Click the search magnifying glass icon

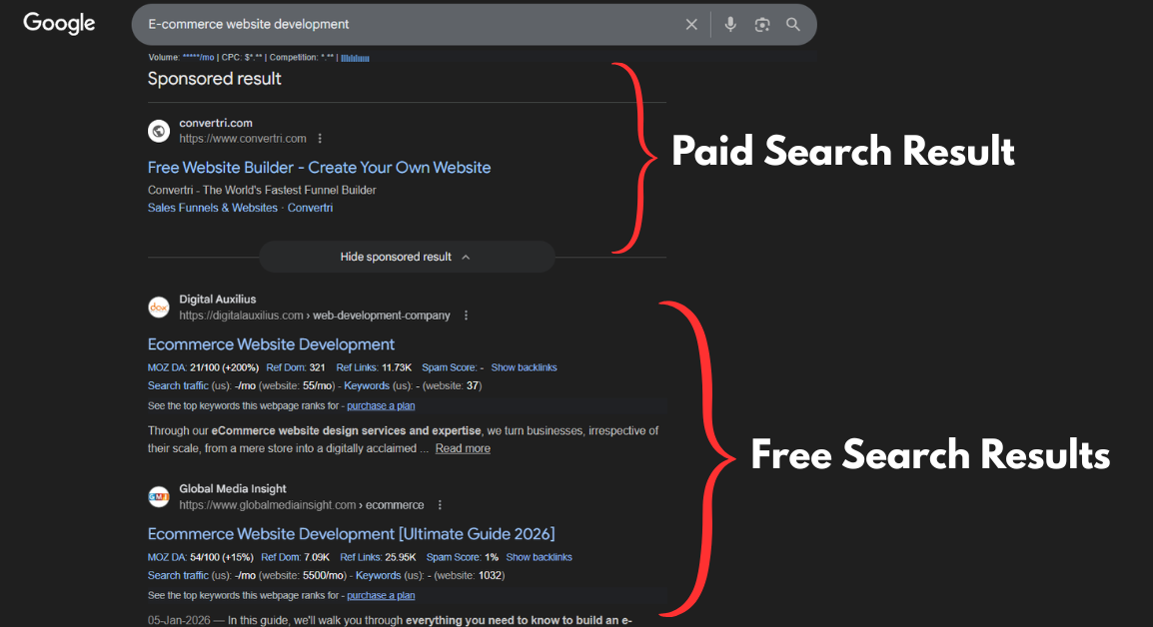[793, 24]
